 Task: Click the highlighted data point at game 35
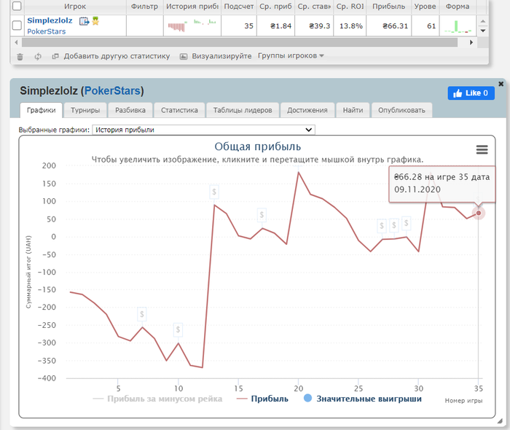[478, 213]
